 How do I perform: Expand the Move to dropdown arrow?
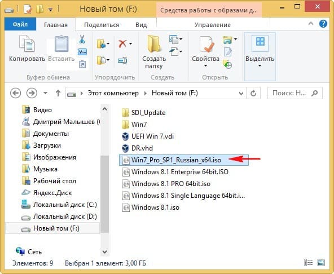(x=108, y=44)
